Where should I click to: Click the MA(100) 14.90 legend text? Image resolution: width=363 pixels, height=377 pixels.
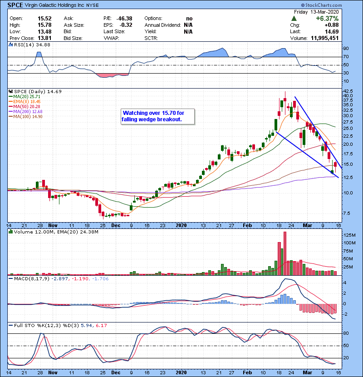pyautogui.click(x=28, y=117)
